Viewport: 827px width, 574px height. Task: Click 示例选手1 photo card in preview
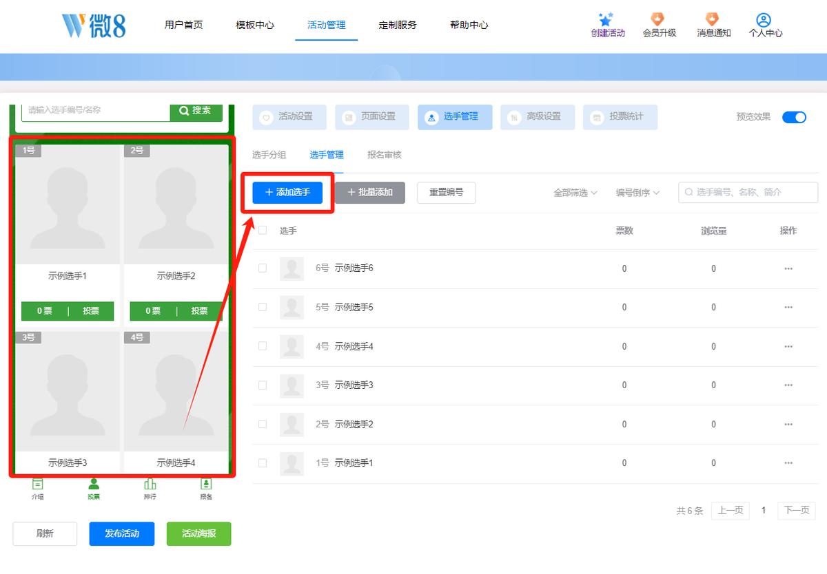pos(68,204)
